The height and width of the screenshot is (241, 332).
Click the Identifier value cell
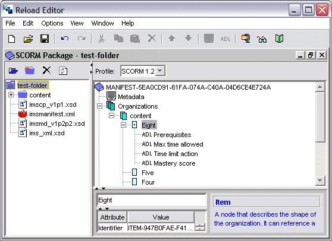click(161, 228)
